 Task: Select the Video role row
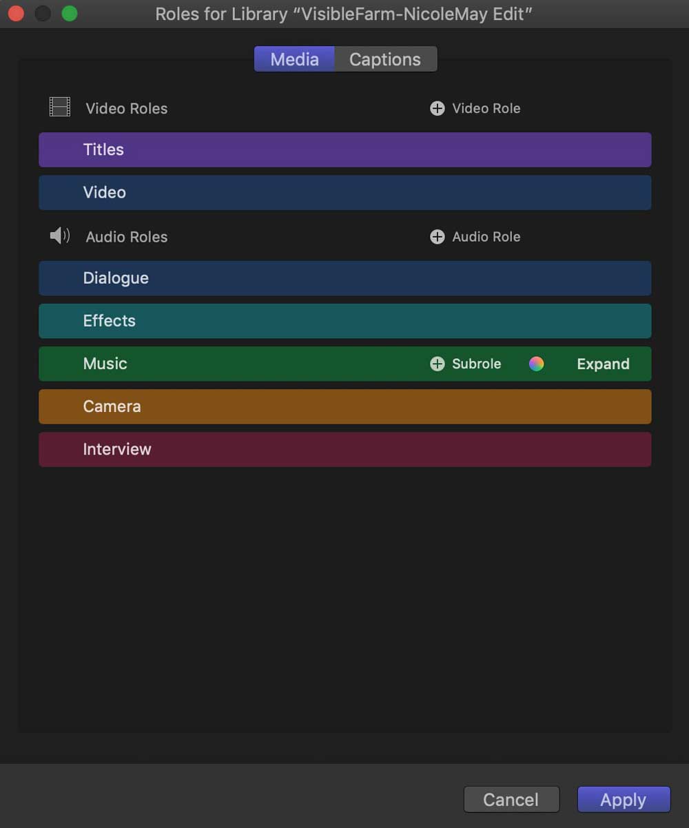tap(344, 192)
